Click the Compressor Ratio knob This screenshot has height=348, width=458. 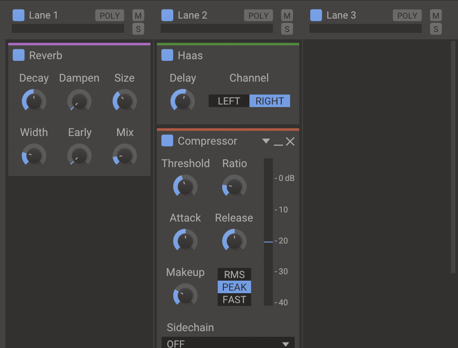[234, 187]
